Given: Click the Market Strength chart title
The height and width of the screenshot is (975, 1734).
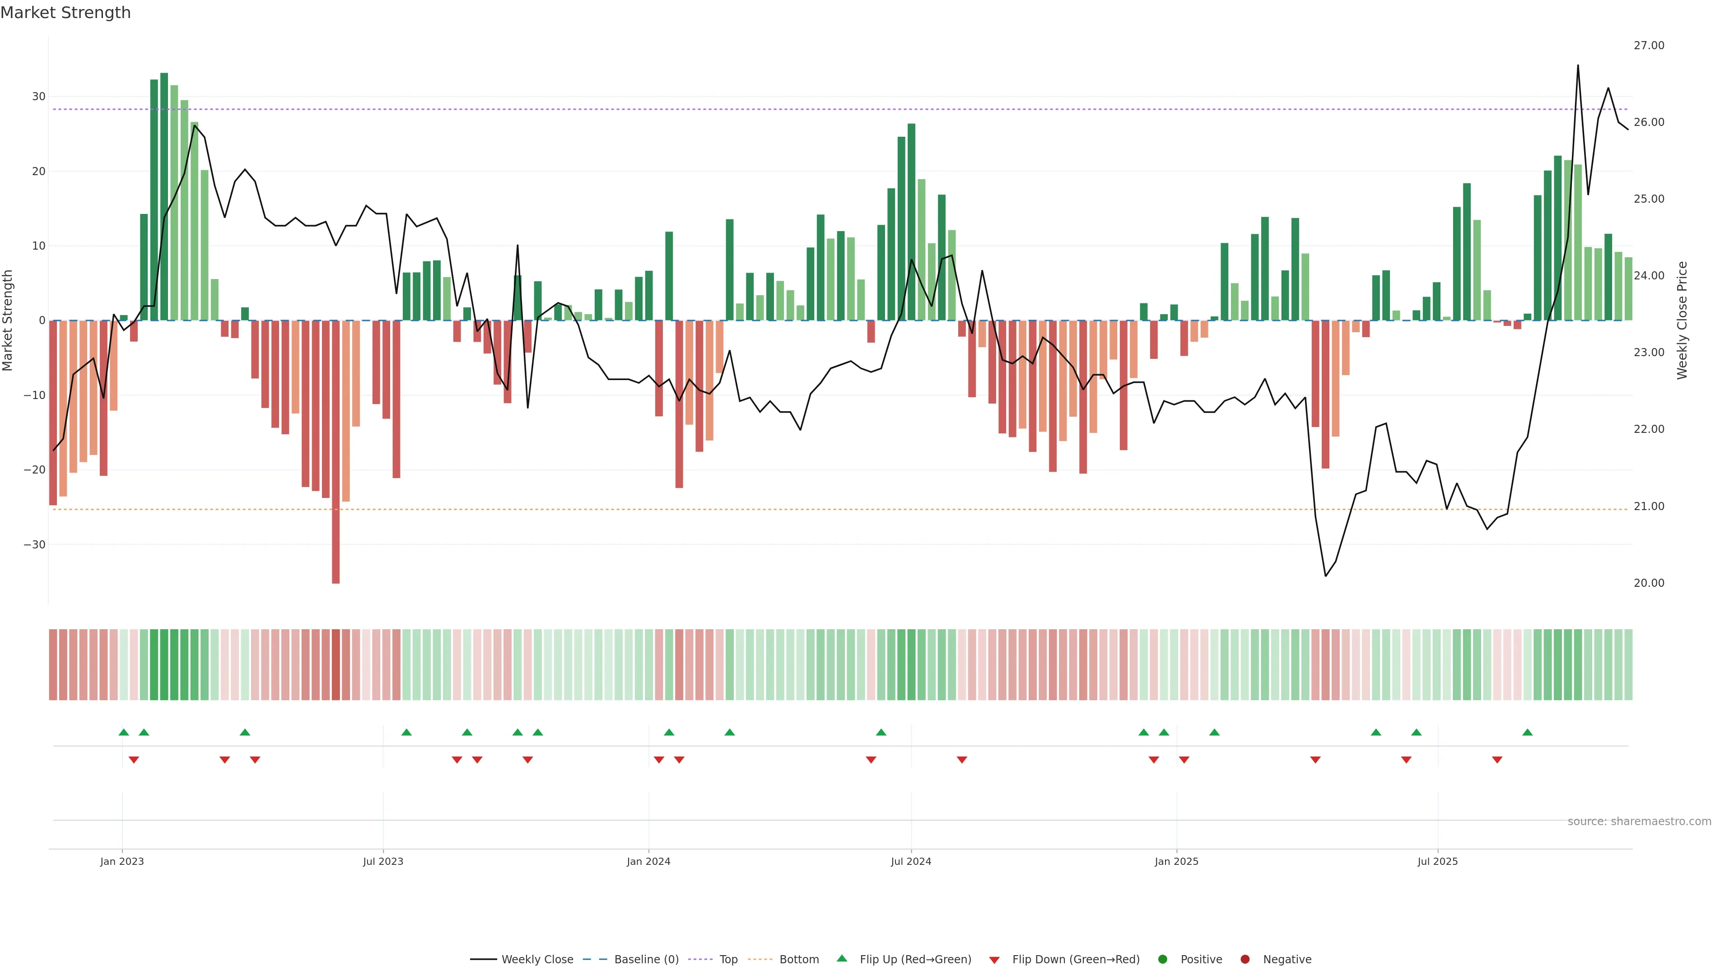Looking at the screenshot, I should coord(65,13).
